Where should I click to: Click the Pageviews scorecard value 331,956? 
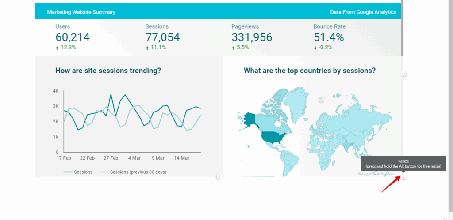point(252,37)
